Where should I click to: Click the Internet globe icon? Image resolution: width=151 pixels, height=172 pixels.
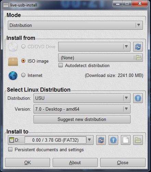[13, 76]
